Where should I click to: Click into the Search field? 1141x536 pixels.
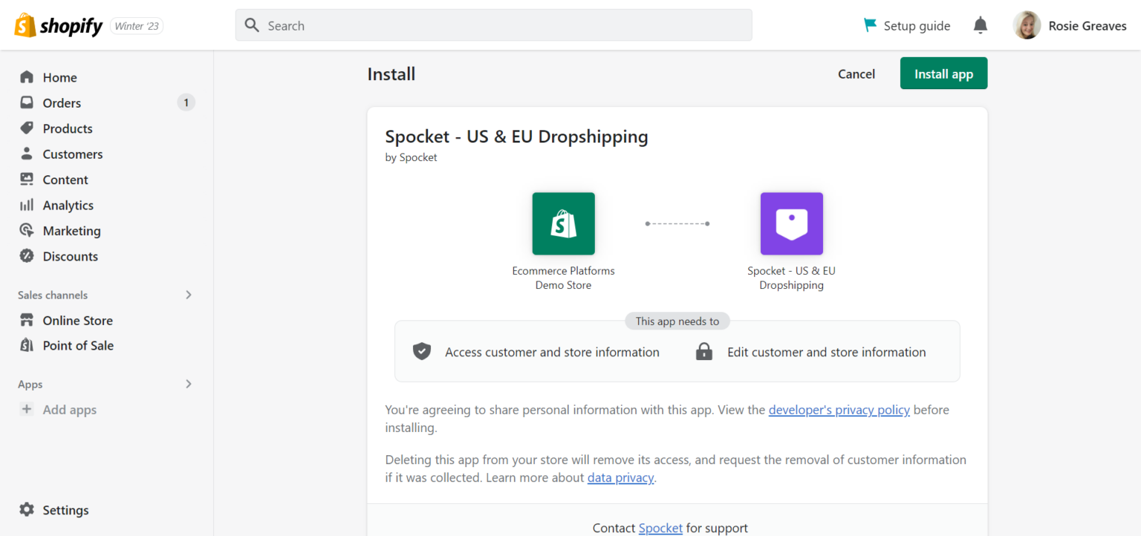493,26
